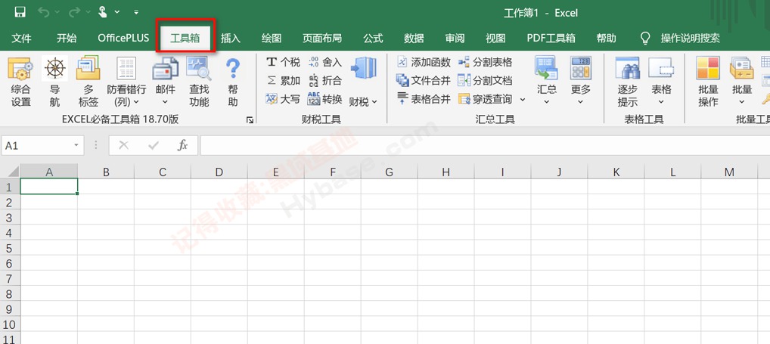
Task: Click the formula bar confirm checkmark
Action: (154, 145)
